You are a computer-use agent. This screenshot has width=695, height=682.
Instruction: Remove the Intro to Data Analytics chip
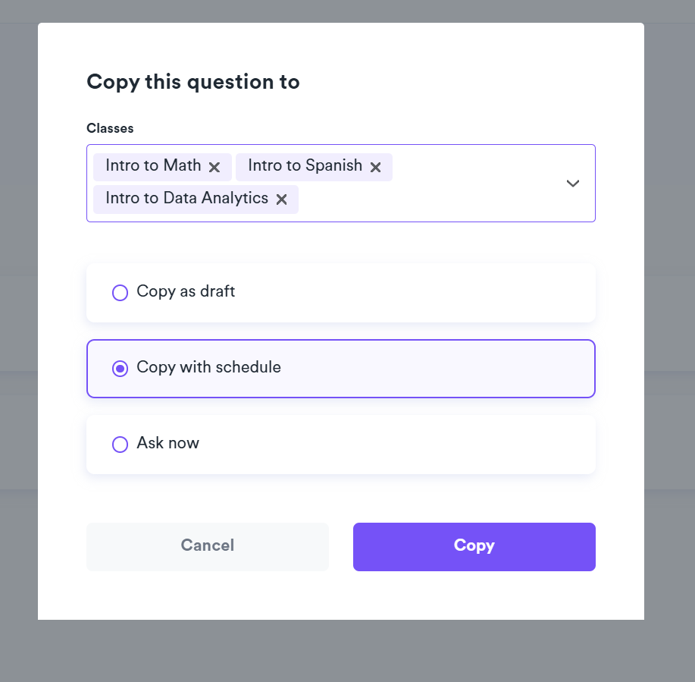281,200
